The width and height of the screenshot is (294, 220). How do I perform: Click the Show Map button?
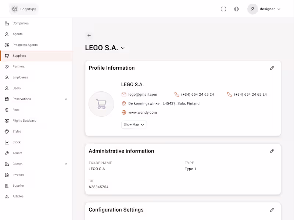[x=134, y=125]
